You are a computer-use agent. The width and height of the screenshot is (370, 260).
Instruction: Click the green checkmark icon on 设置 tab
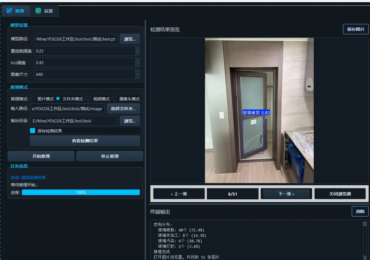[38, 11]
